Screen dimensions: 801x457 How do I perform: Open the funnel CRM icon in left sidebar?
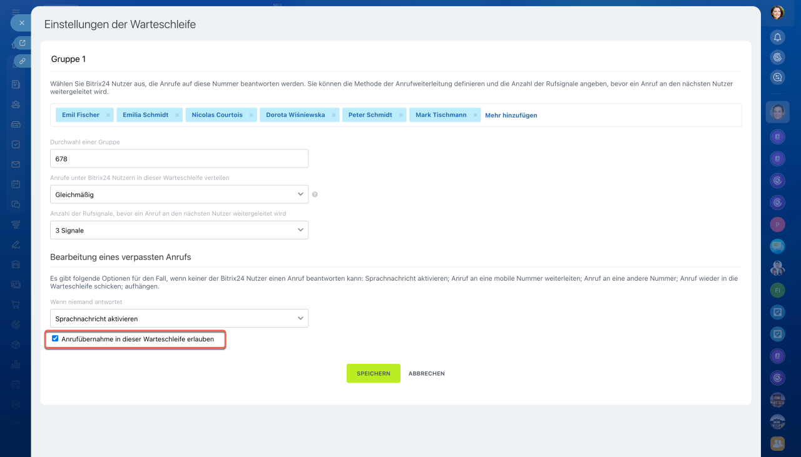tap(16, 224)
